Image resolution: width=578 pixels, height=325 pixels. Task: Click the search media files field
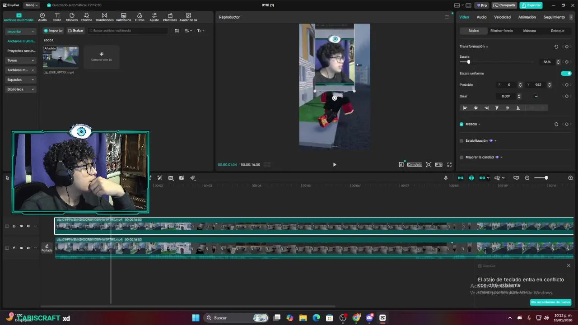pyautogui.click(x=128, y=31)
